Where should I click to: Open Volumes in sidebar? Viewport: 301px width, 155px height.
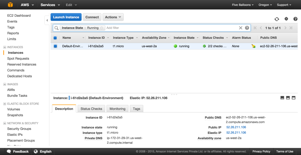click(x=14, y=109)
